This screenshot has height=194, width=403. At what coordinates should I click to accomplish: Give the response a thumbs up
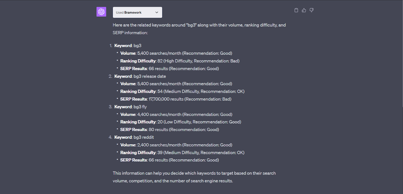[x=304, y=10]
